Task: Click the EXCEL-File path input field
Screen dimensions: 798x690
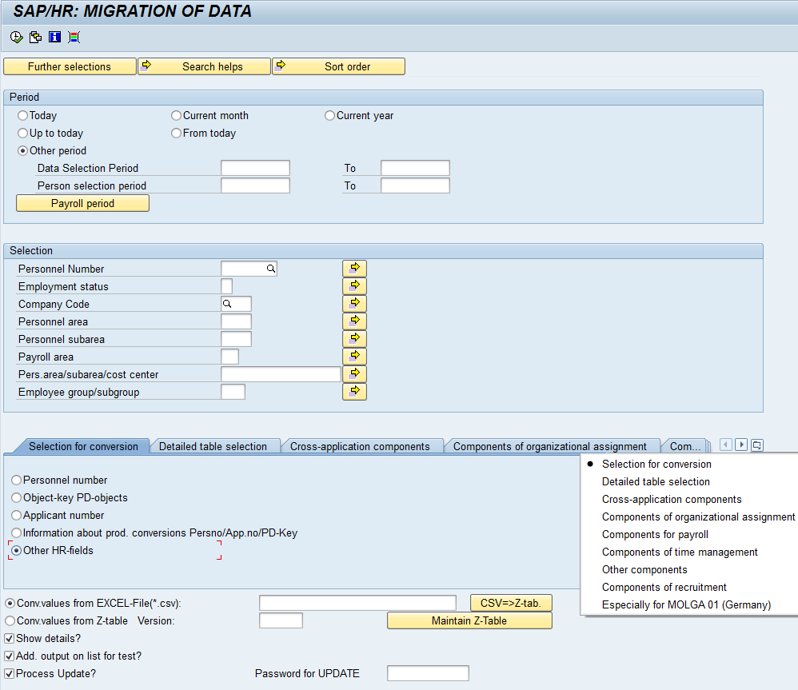Action: [x=357, y=603]
